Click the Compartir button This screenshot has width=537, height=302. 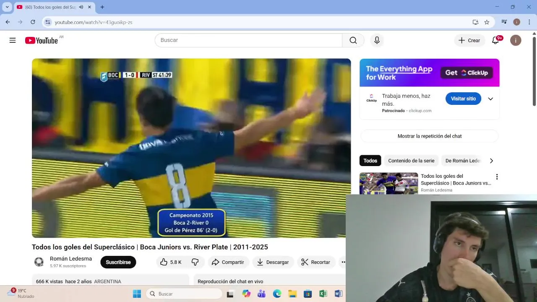[x=228, y=262]
